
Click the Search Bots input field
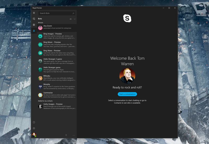click(x=57, y=13)
